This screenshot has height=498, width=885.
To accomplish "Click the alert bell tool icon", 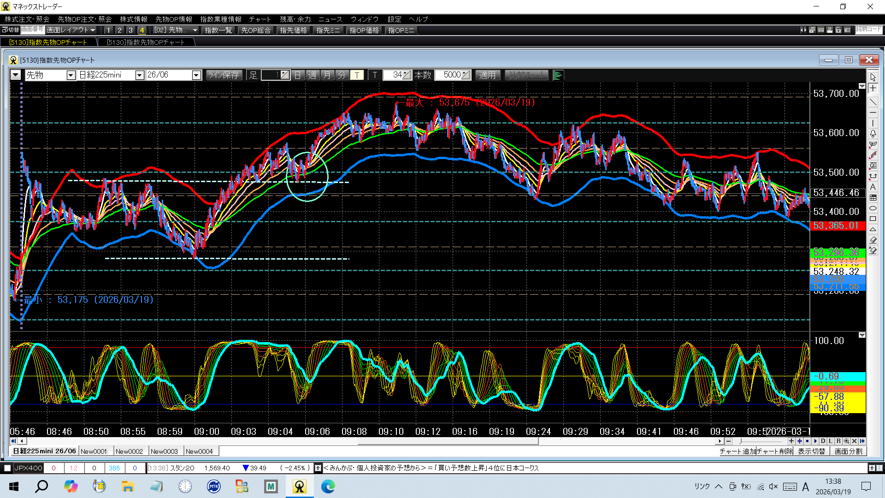I will coord(873,134).
